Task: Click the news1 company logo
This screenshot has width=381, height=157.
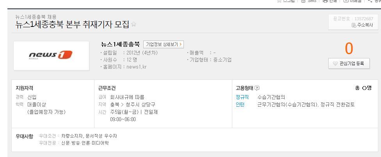Action: [x=51, y=55]
